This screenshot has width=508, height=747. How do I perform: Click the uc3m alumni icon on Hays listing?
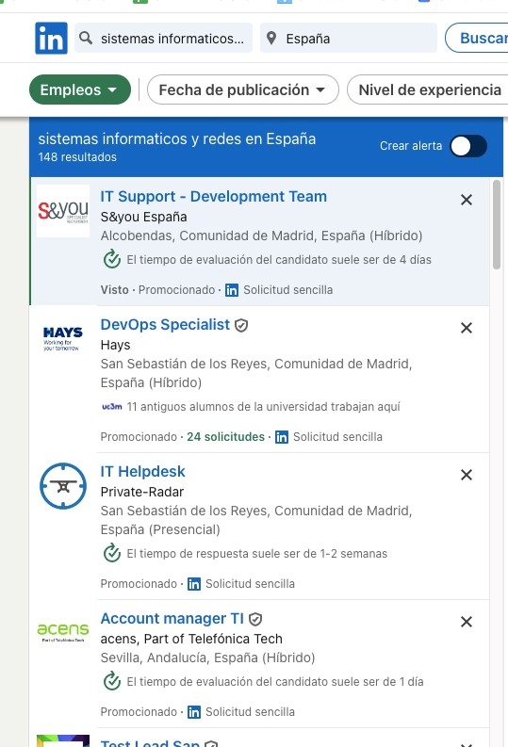click(x=112, y=406)
